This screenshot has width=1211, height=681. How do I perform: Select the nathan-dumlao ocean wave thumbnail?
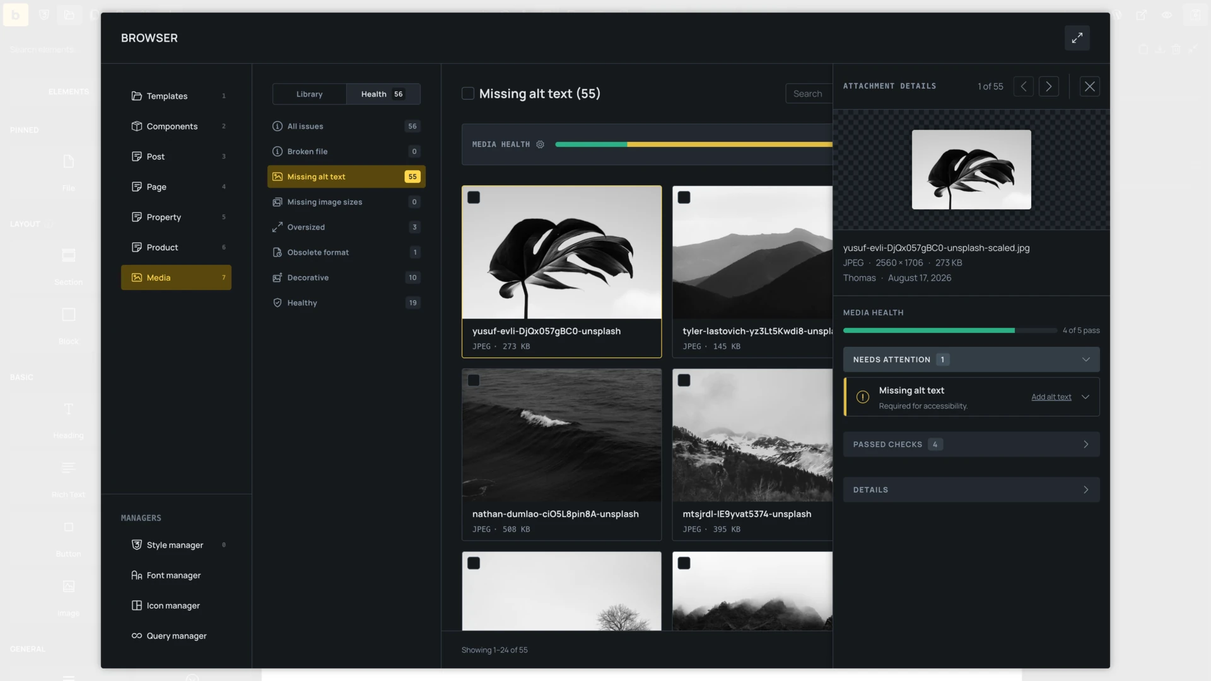coord(561,435)
